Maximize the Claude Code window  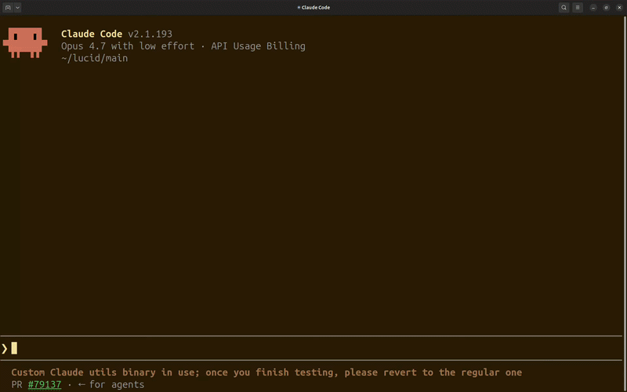coord(606,8)
